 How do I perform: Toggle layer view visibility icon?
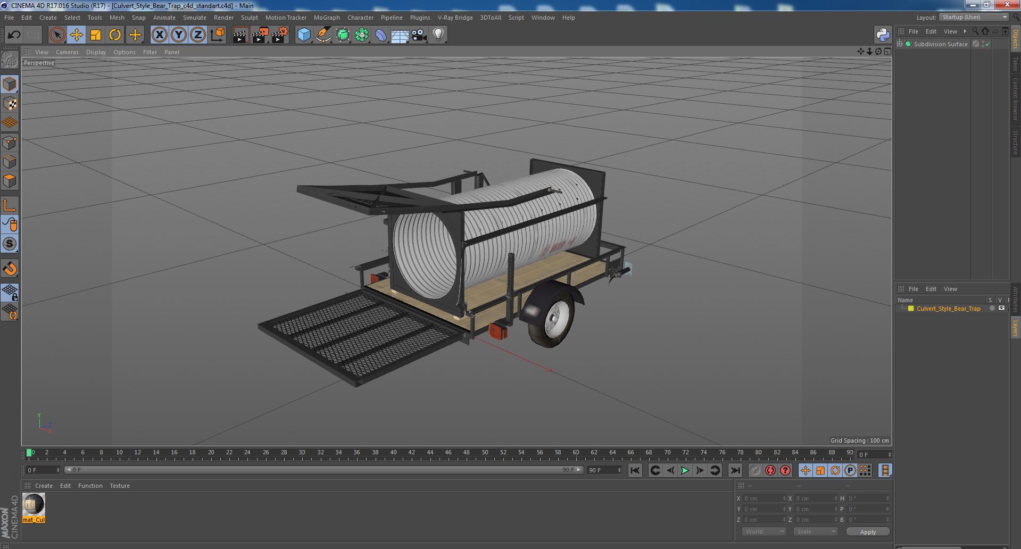click(x=1001, y=309)
